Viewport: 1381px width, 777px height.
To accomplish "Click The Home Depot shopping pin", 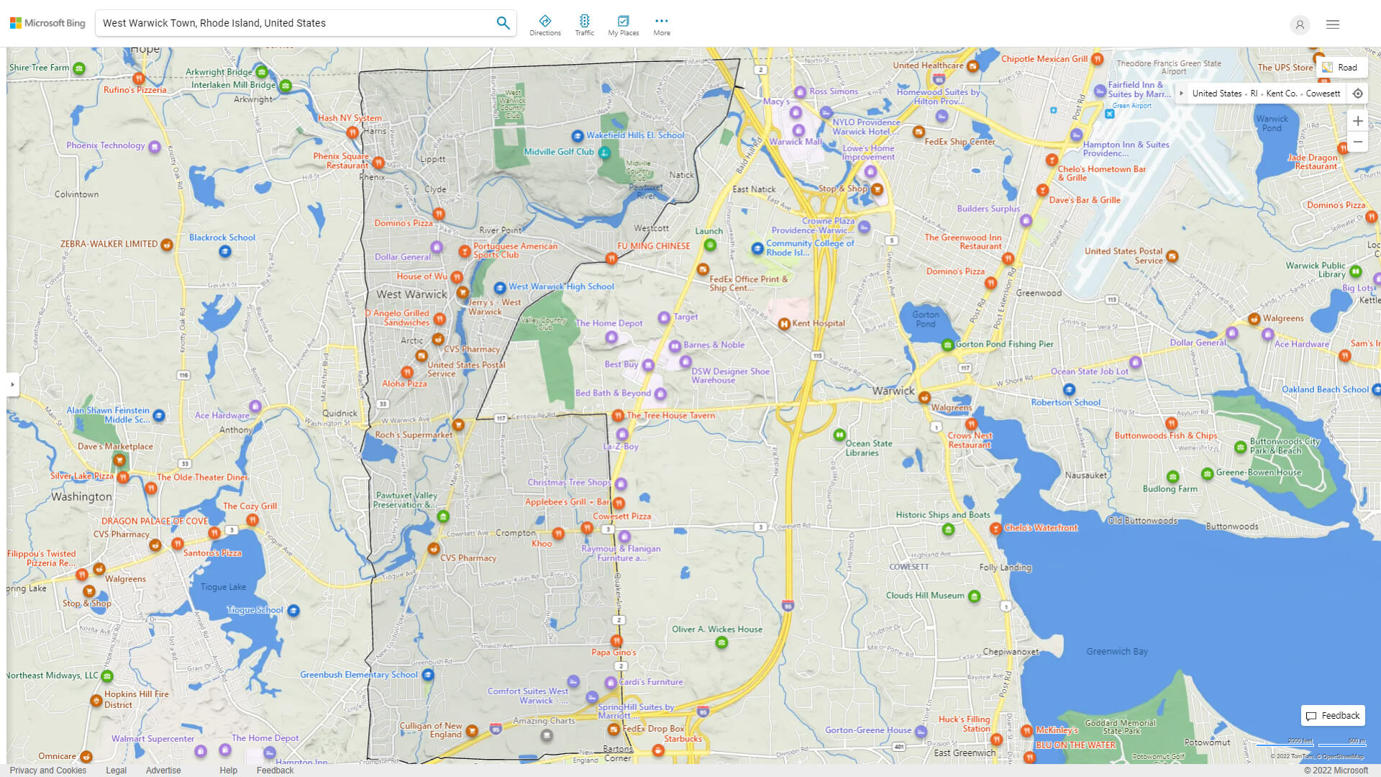I will [611, 337].
